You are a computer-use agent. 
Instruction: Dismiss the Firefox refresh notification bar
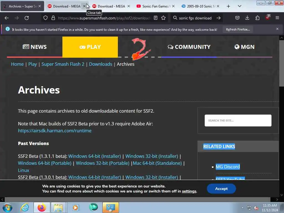[277, 29]
